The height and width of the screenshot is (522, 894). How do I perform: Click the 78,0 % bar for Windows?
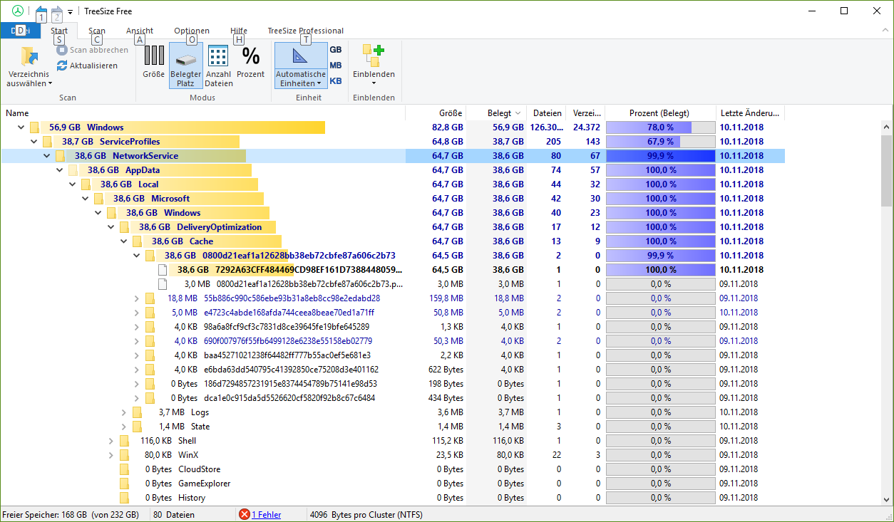(x=660, y=127)
